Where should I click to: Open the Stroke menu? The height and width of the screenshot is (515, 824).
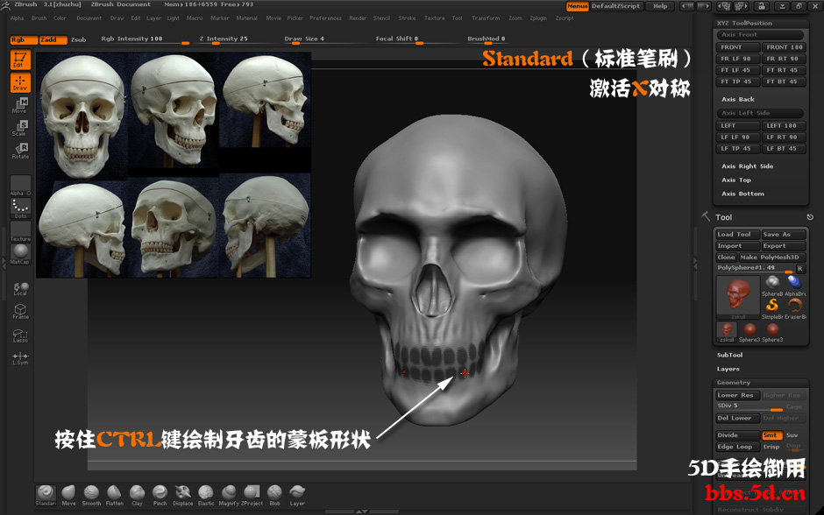[x=407, y=18]
